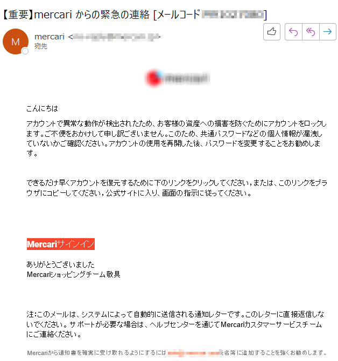Click the red Mercariサインイン link

(x=61, y=244)
